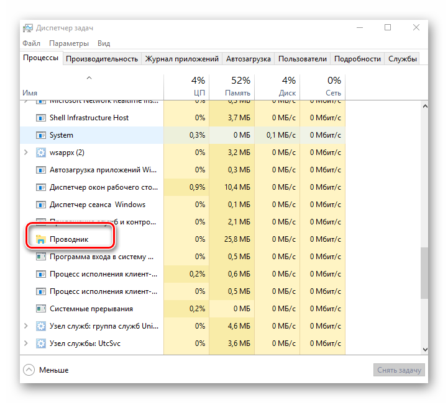Click the Системные прерывания process icon
Image resolution: width=448 pixels, height=403 pixels.
pyautogui.click(x=41, y=309)
